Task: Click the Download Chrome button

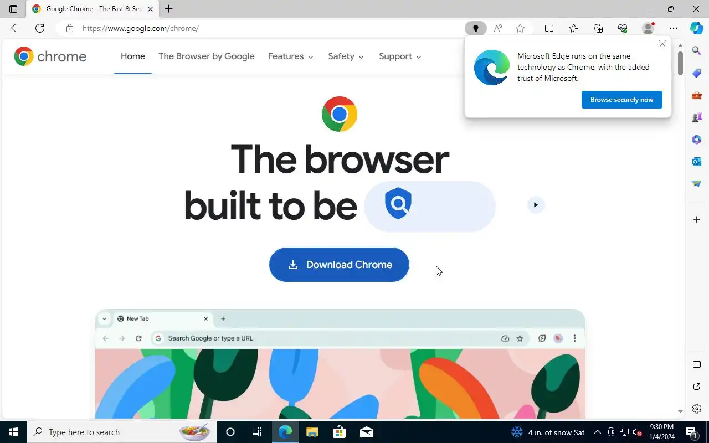Action: (x=339, y=265)
